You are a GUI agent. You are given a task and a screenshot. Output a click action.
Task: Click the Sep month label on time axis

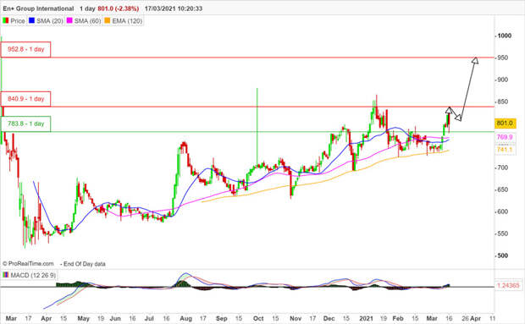221,319
